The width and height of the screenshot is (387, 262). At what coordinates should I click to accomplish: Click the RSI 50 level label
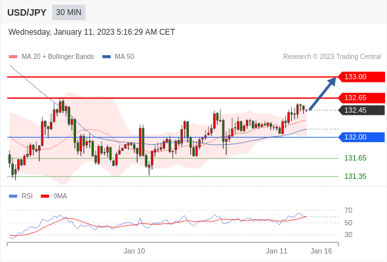[348, 223]
